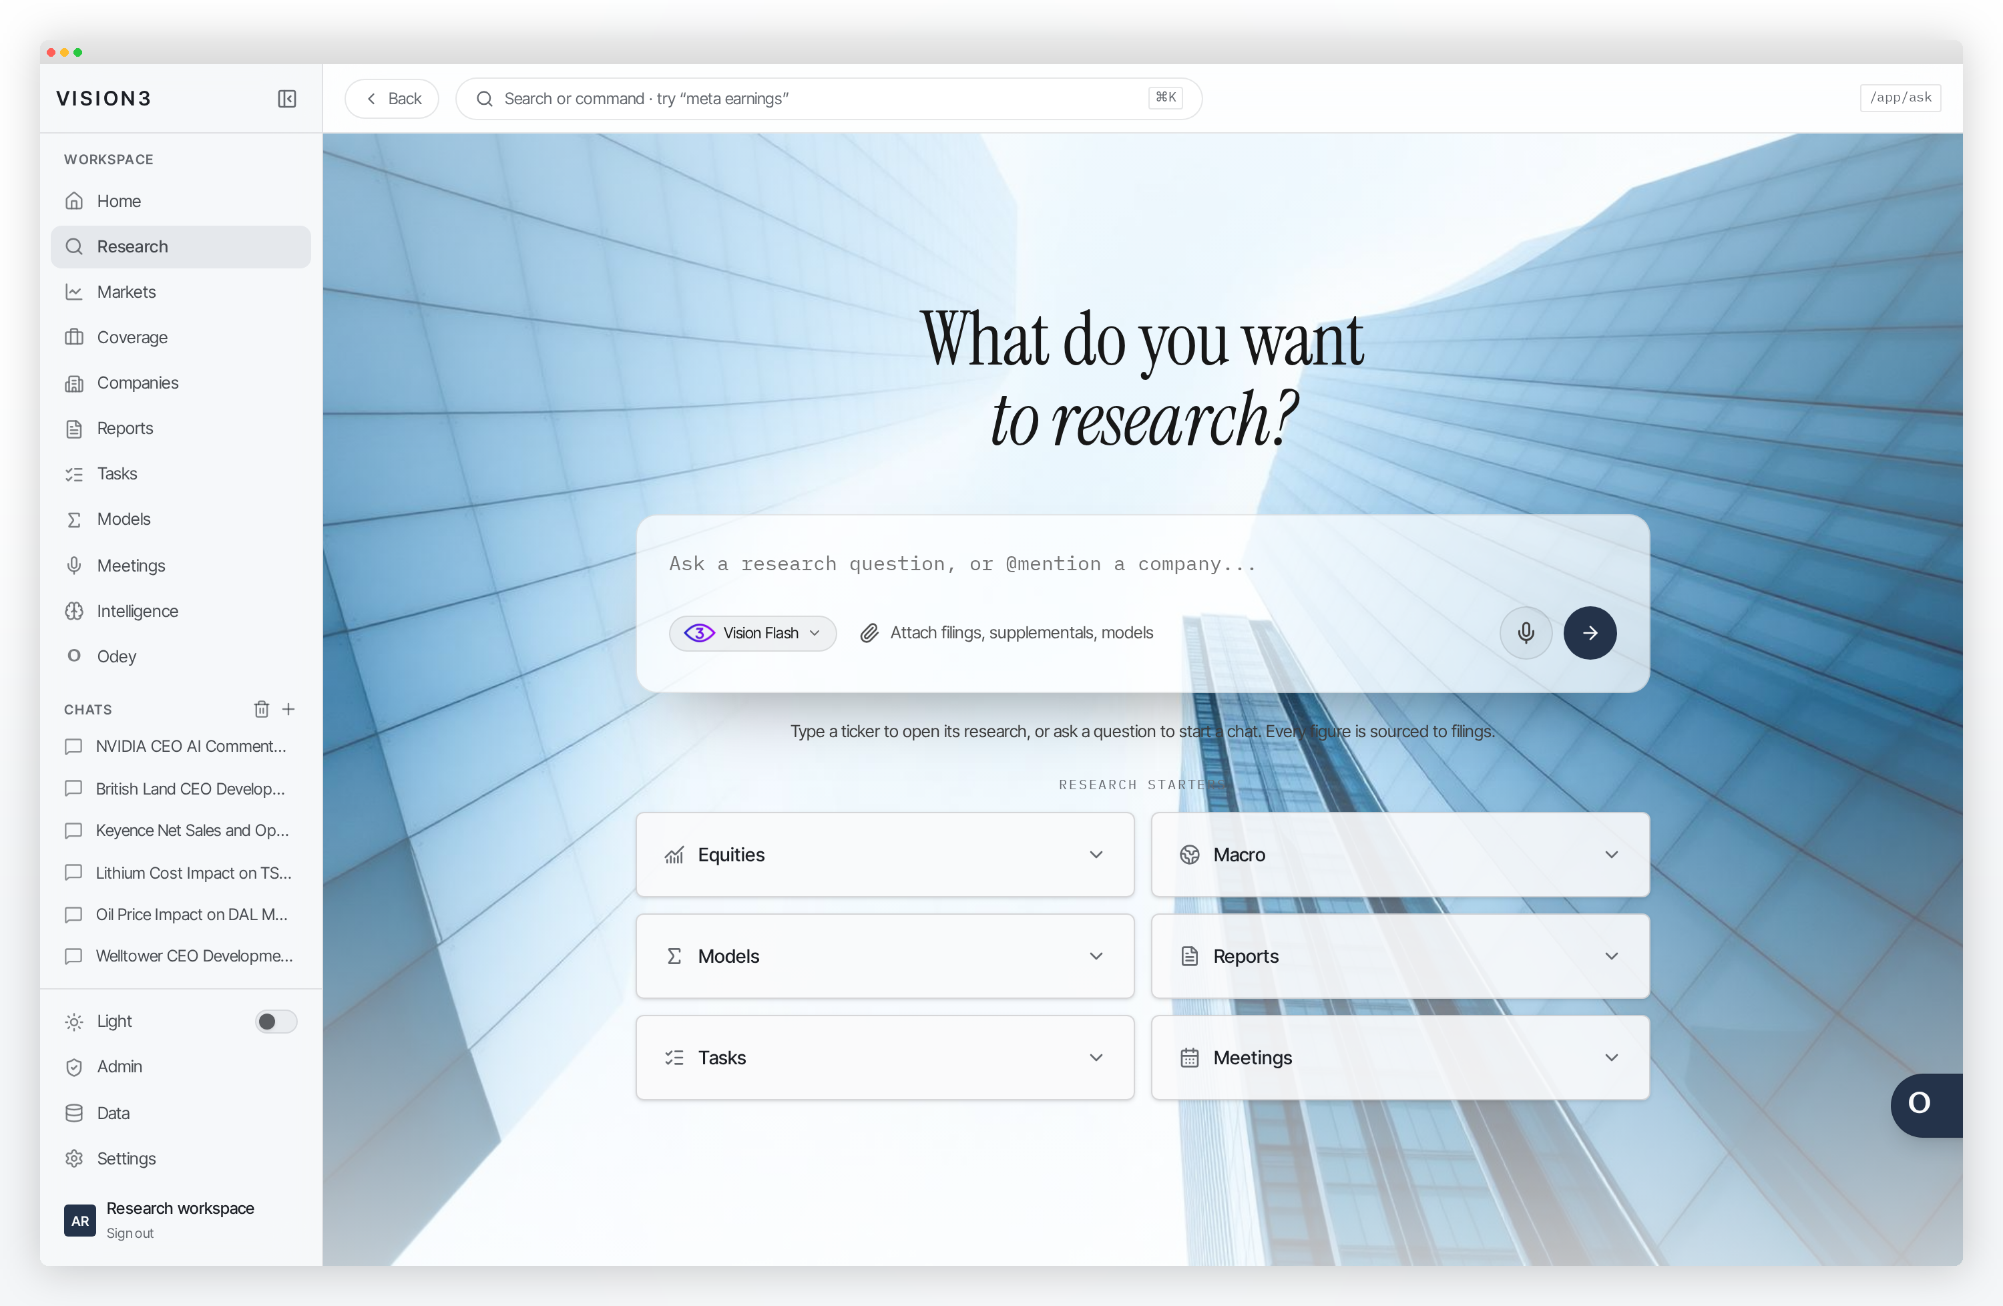The height and width of the screenshot is (1306, 2003).
Task: Open Meetings in the sidebar menu
Action: click(181, 566)
